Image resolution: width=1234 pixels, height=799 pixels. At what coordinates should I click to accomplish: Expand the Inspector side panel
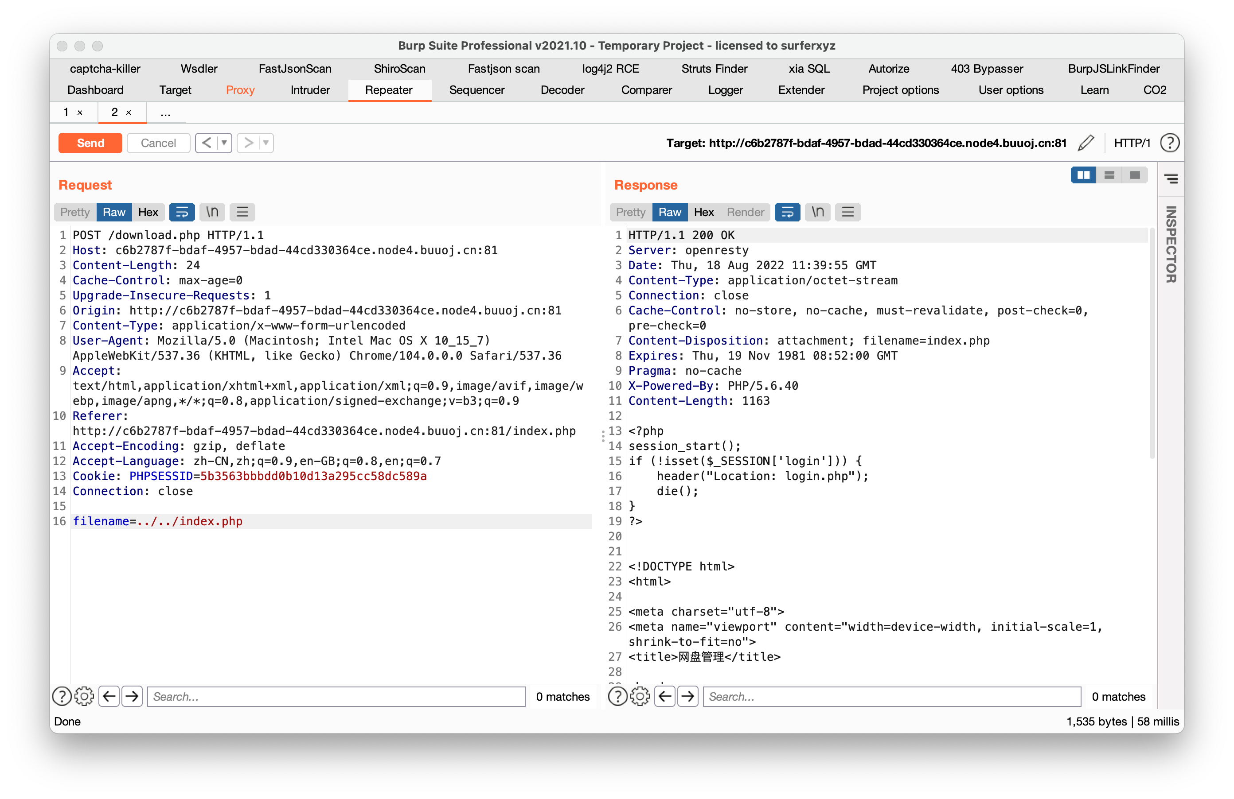(1171, 244)
